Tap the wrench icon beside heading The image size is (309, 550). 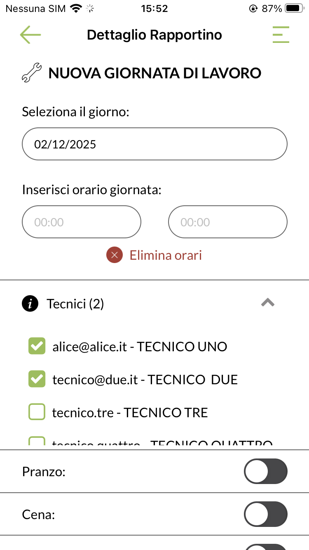pyautogui.click(x=32, y=73)
